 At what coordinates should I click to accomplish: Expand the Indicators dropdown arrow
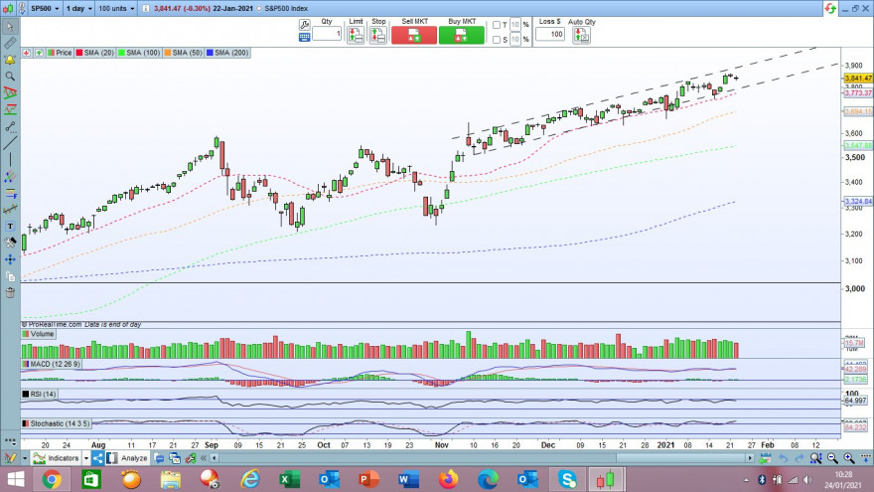85,458
